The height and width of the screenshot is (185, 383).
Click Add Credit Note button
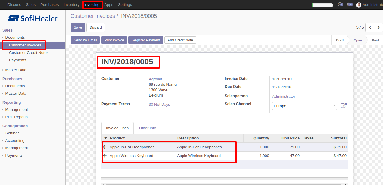(x=180, y=40)
